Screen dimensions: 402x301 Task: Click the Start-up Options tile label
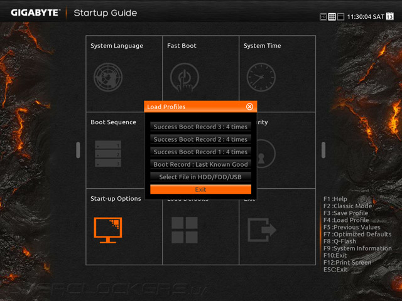point(116,199)
